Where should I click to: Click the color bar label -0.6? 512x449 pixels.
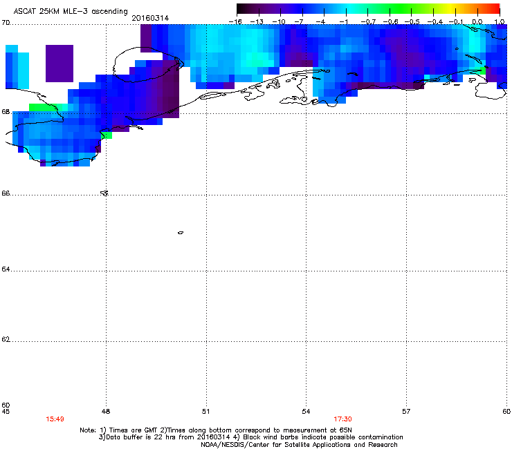coord(390,22)
